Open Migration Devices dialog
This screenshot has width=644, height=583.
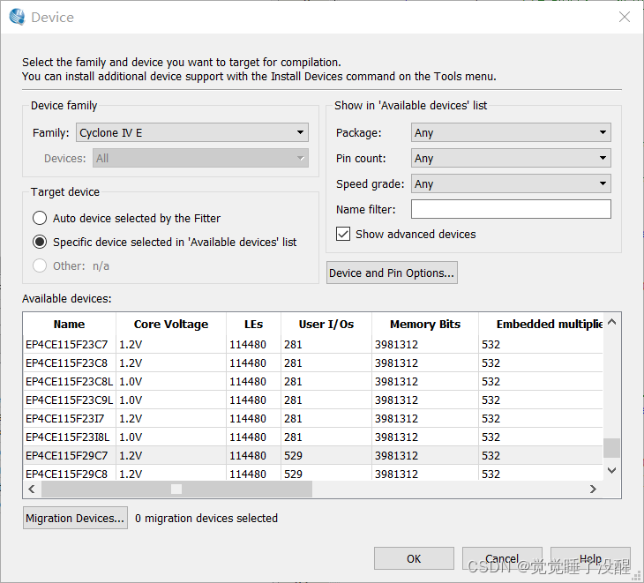click(75, 518)
